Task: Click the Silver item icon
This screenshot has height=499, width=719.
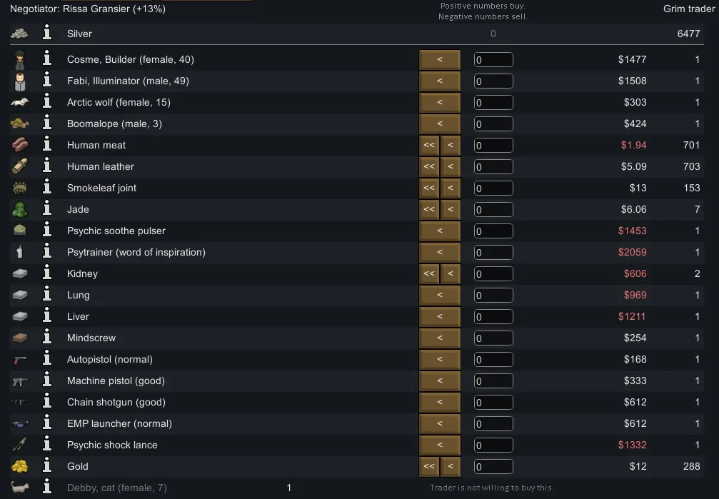Action: tap(19, 34)
